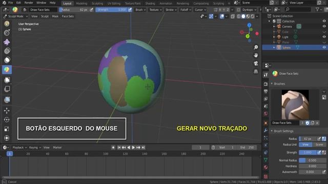Select the Box Hide tool

click(7, 89)
